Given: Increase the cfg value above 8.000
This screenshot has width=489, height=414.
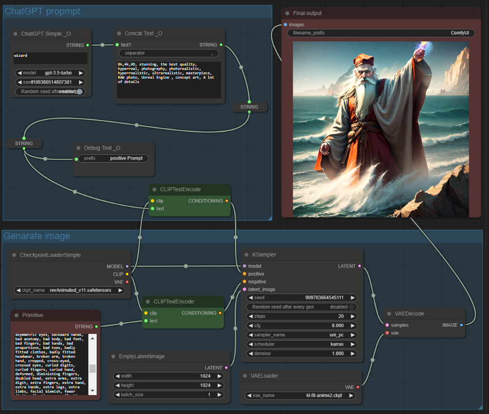Looking at the screenshot, I should pos(353,326).
